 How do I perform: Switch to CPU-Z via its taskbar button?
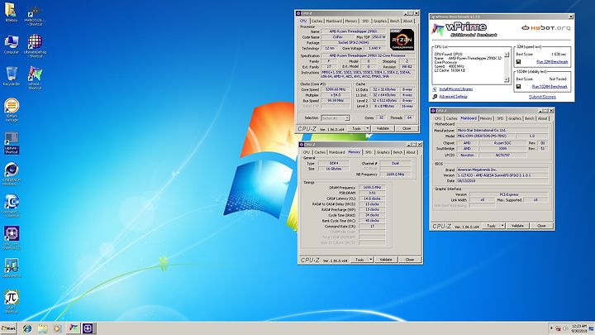coord(88,328)
